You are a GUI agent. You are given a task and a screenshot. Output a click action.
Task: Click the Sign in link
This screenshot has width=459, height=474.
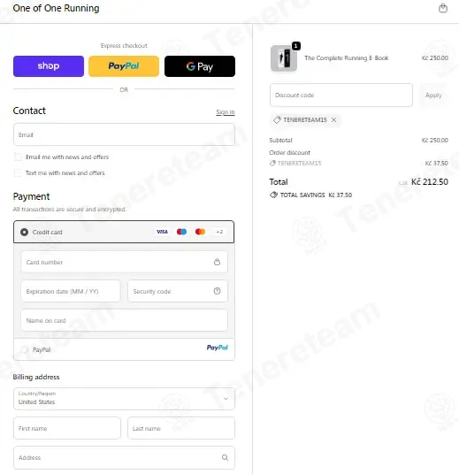(226, 112)
